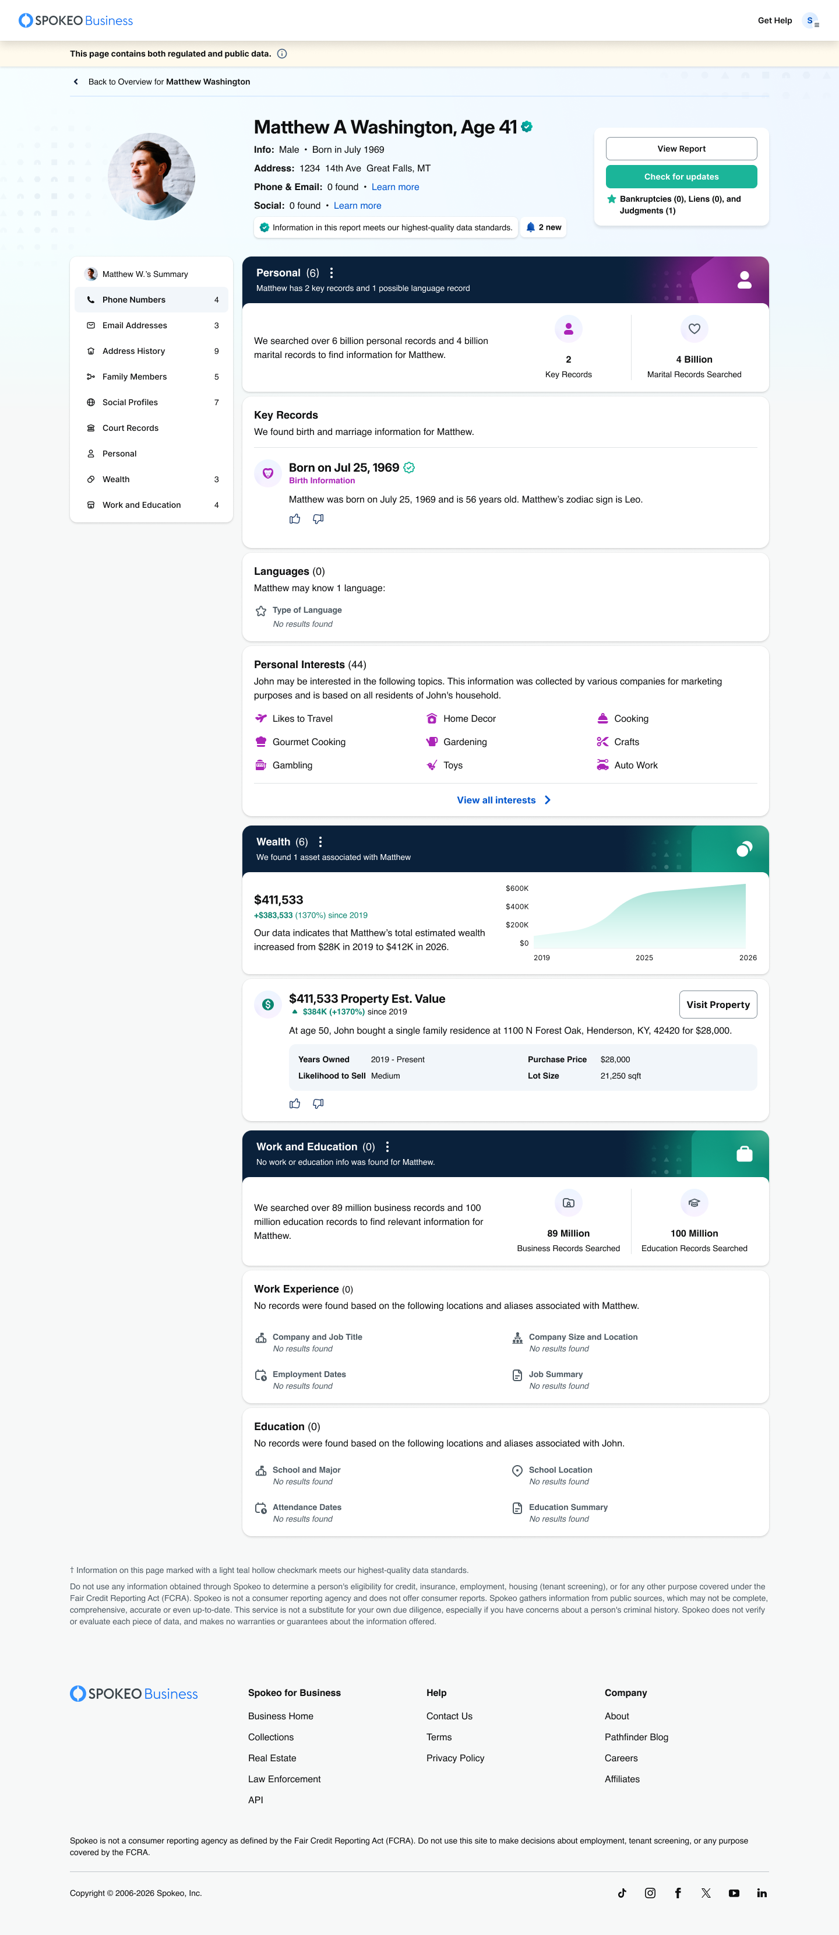Open Spokeo Instagram icon in footer
Screen dimensions: 839x1935
pyautogui.click(x=650, y=1893)
